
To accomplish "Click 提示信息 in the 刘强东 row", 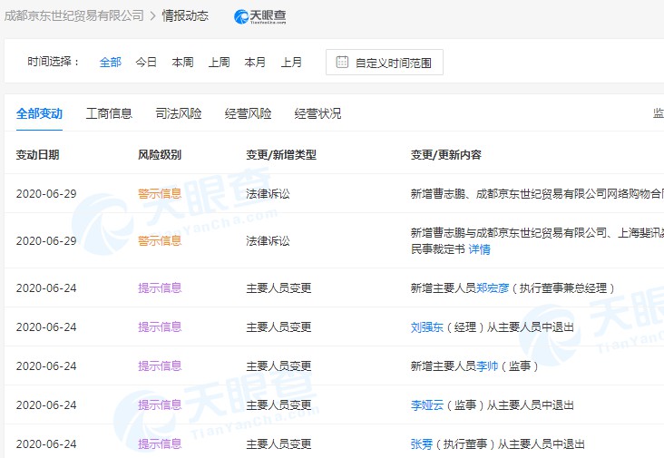I will [x=160, y=327].
